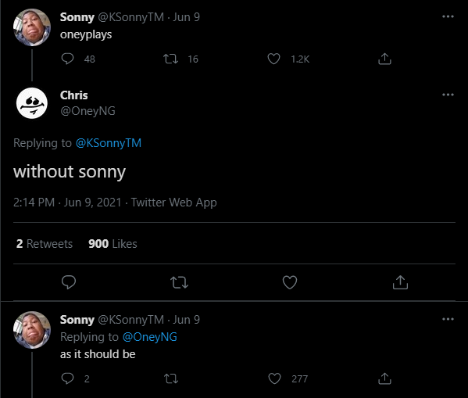Open more options on 'as it should be' reply
Image resolution: width=468 pixels, height=398 pixels.
(448, 319)
